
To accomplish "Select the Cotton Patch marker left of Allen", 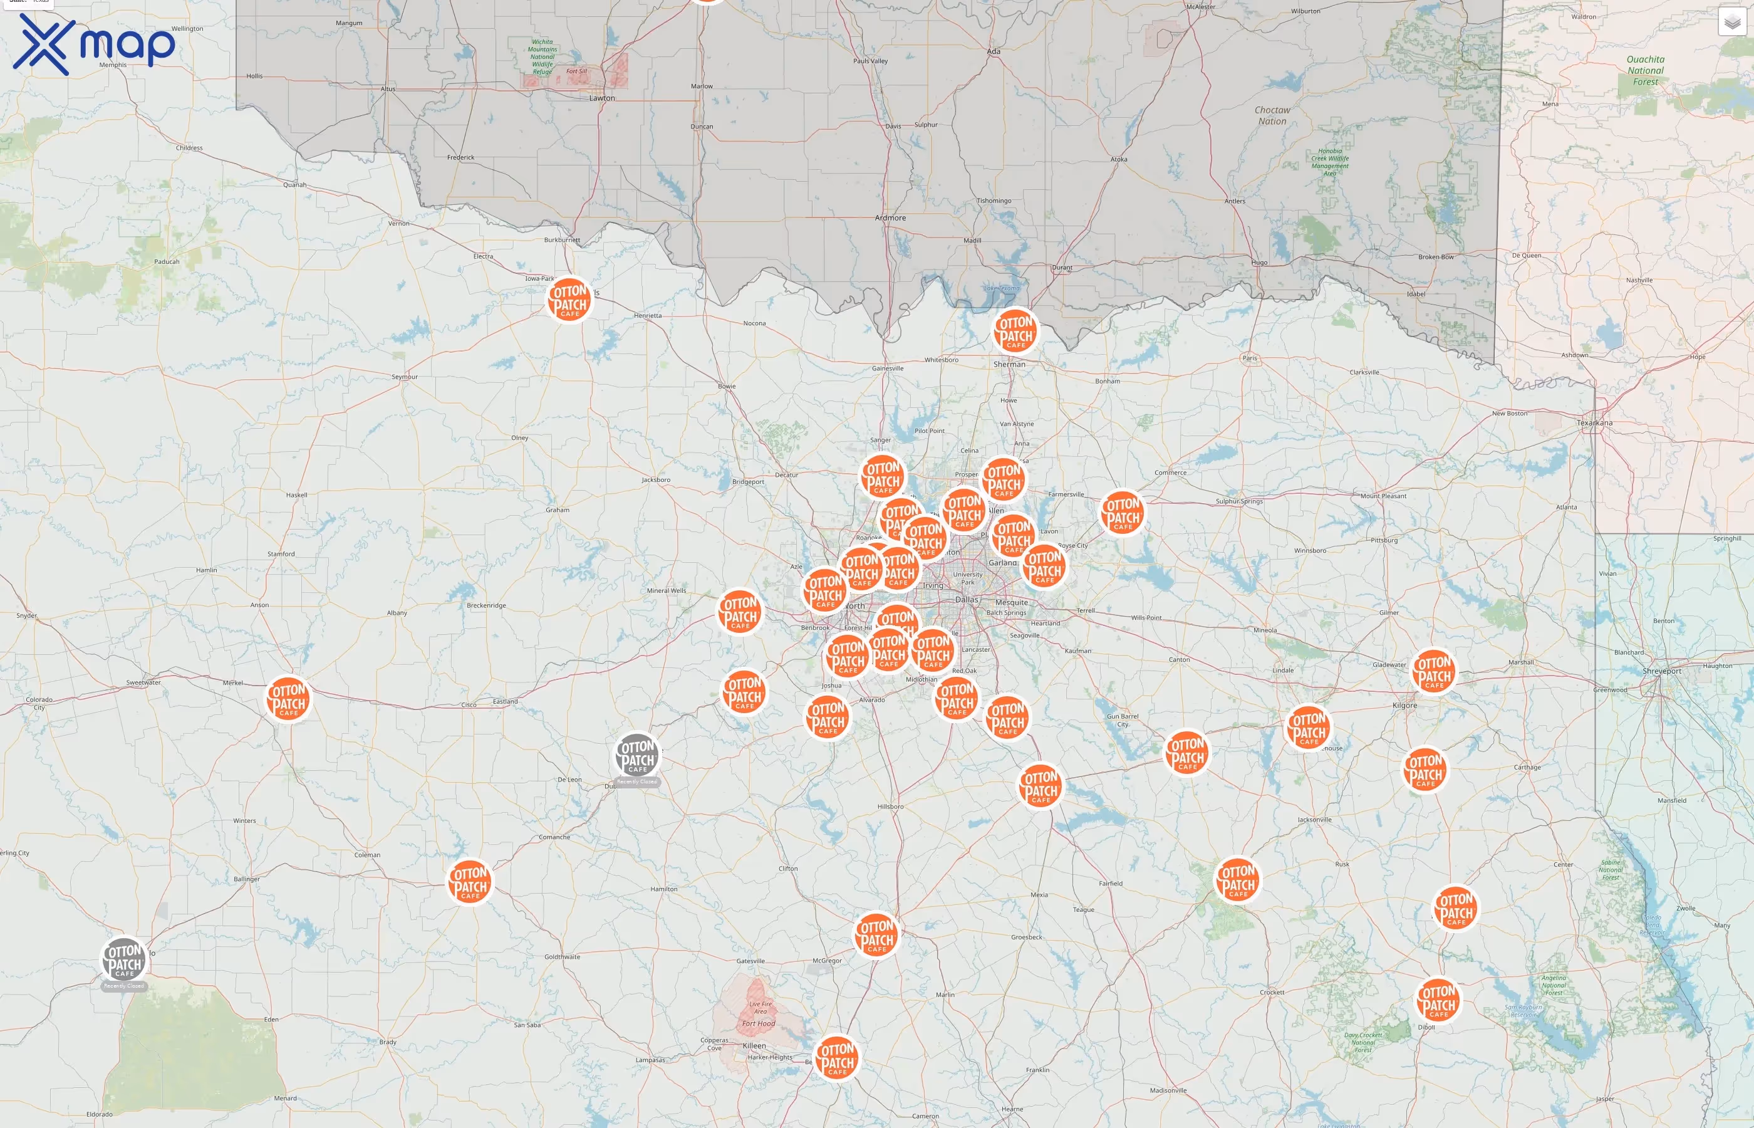I will 964,510.
